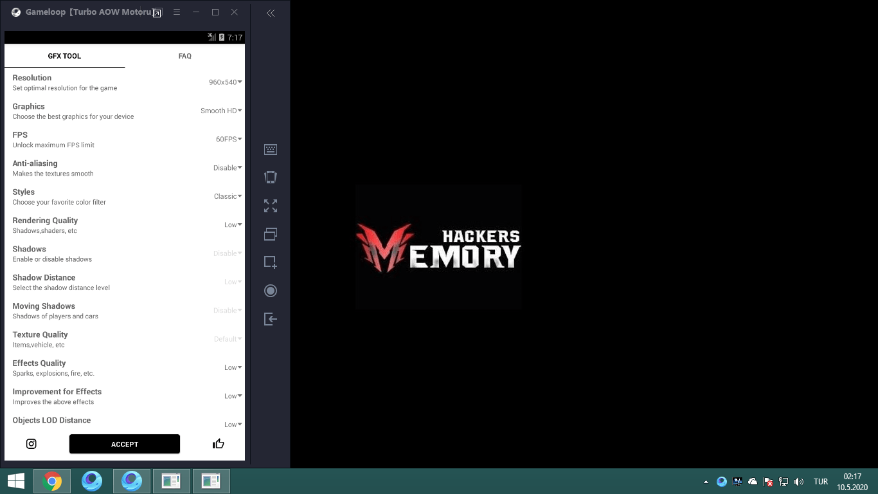Tap the thumbs-up like icon
878x494 pixels.
point(219,444)
